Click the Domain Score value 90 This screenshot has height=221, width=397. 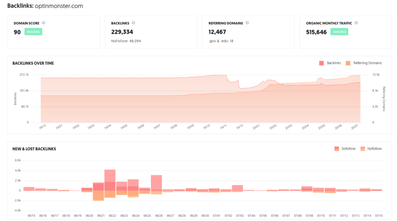(17, 32)
